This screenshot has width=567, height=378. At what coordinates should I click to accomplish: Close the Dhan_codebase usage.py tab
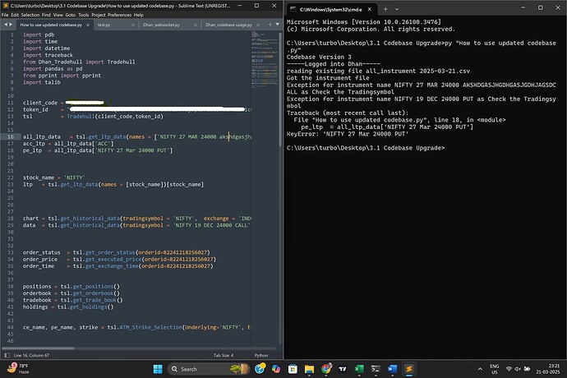pyautogui.click(x=258, y=25)
